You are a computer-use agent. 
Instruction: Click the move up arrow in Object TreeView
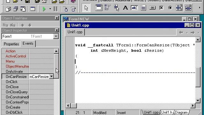pos(23,25)
